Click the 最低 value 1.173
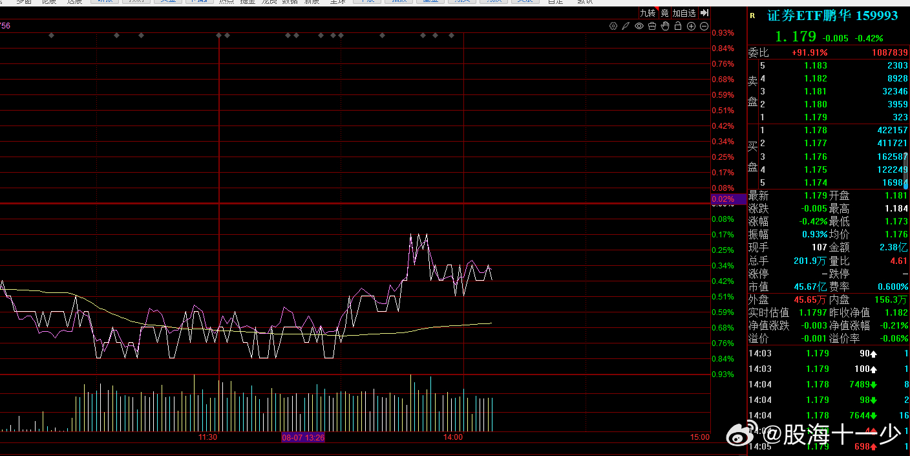 click(896, 221)
